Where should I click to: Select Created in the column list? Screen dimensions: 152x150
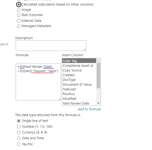(x=79, y=75)
